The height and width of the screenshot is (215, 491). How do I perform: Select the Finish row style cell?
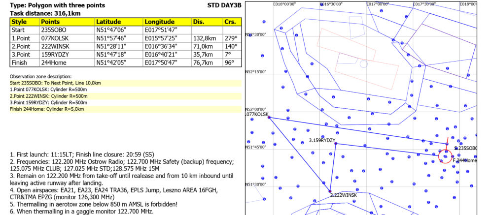pos(19,63)
